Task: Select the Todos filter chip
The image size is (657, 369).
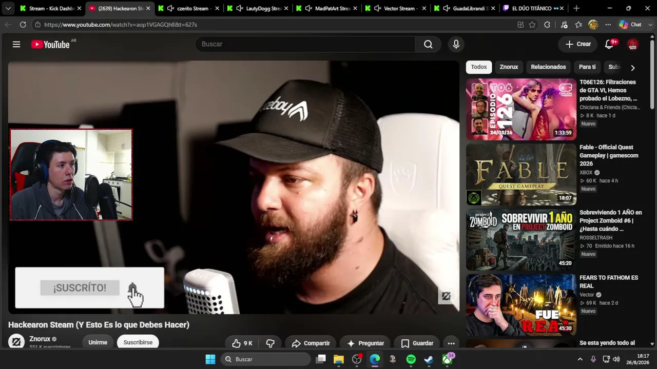Action: click(x=479, y=67)
